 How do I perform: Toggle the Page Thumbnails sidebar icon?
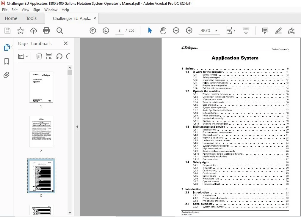click(7, 47)
